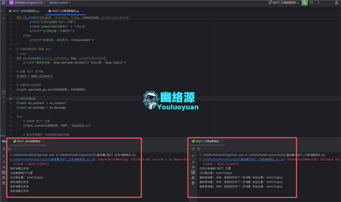Click the client.connect(BROKER, PORT line
The image size is (341, 202).
pos(57,126)
